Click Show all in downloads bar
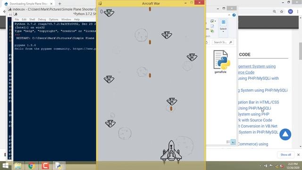The image size is (302, 170). (285, 154)
